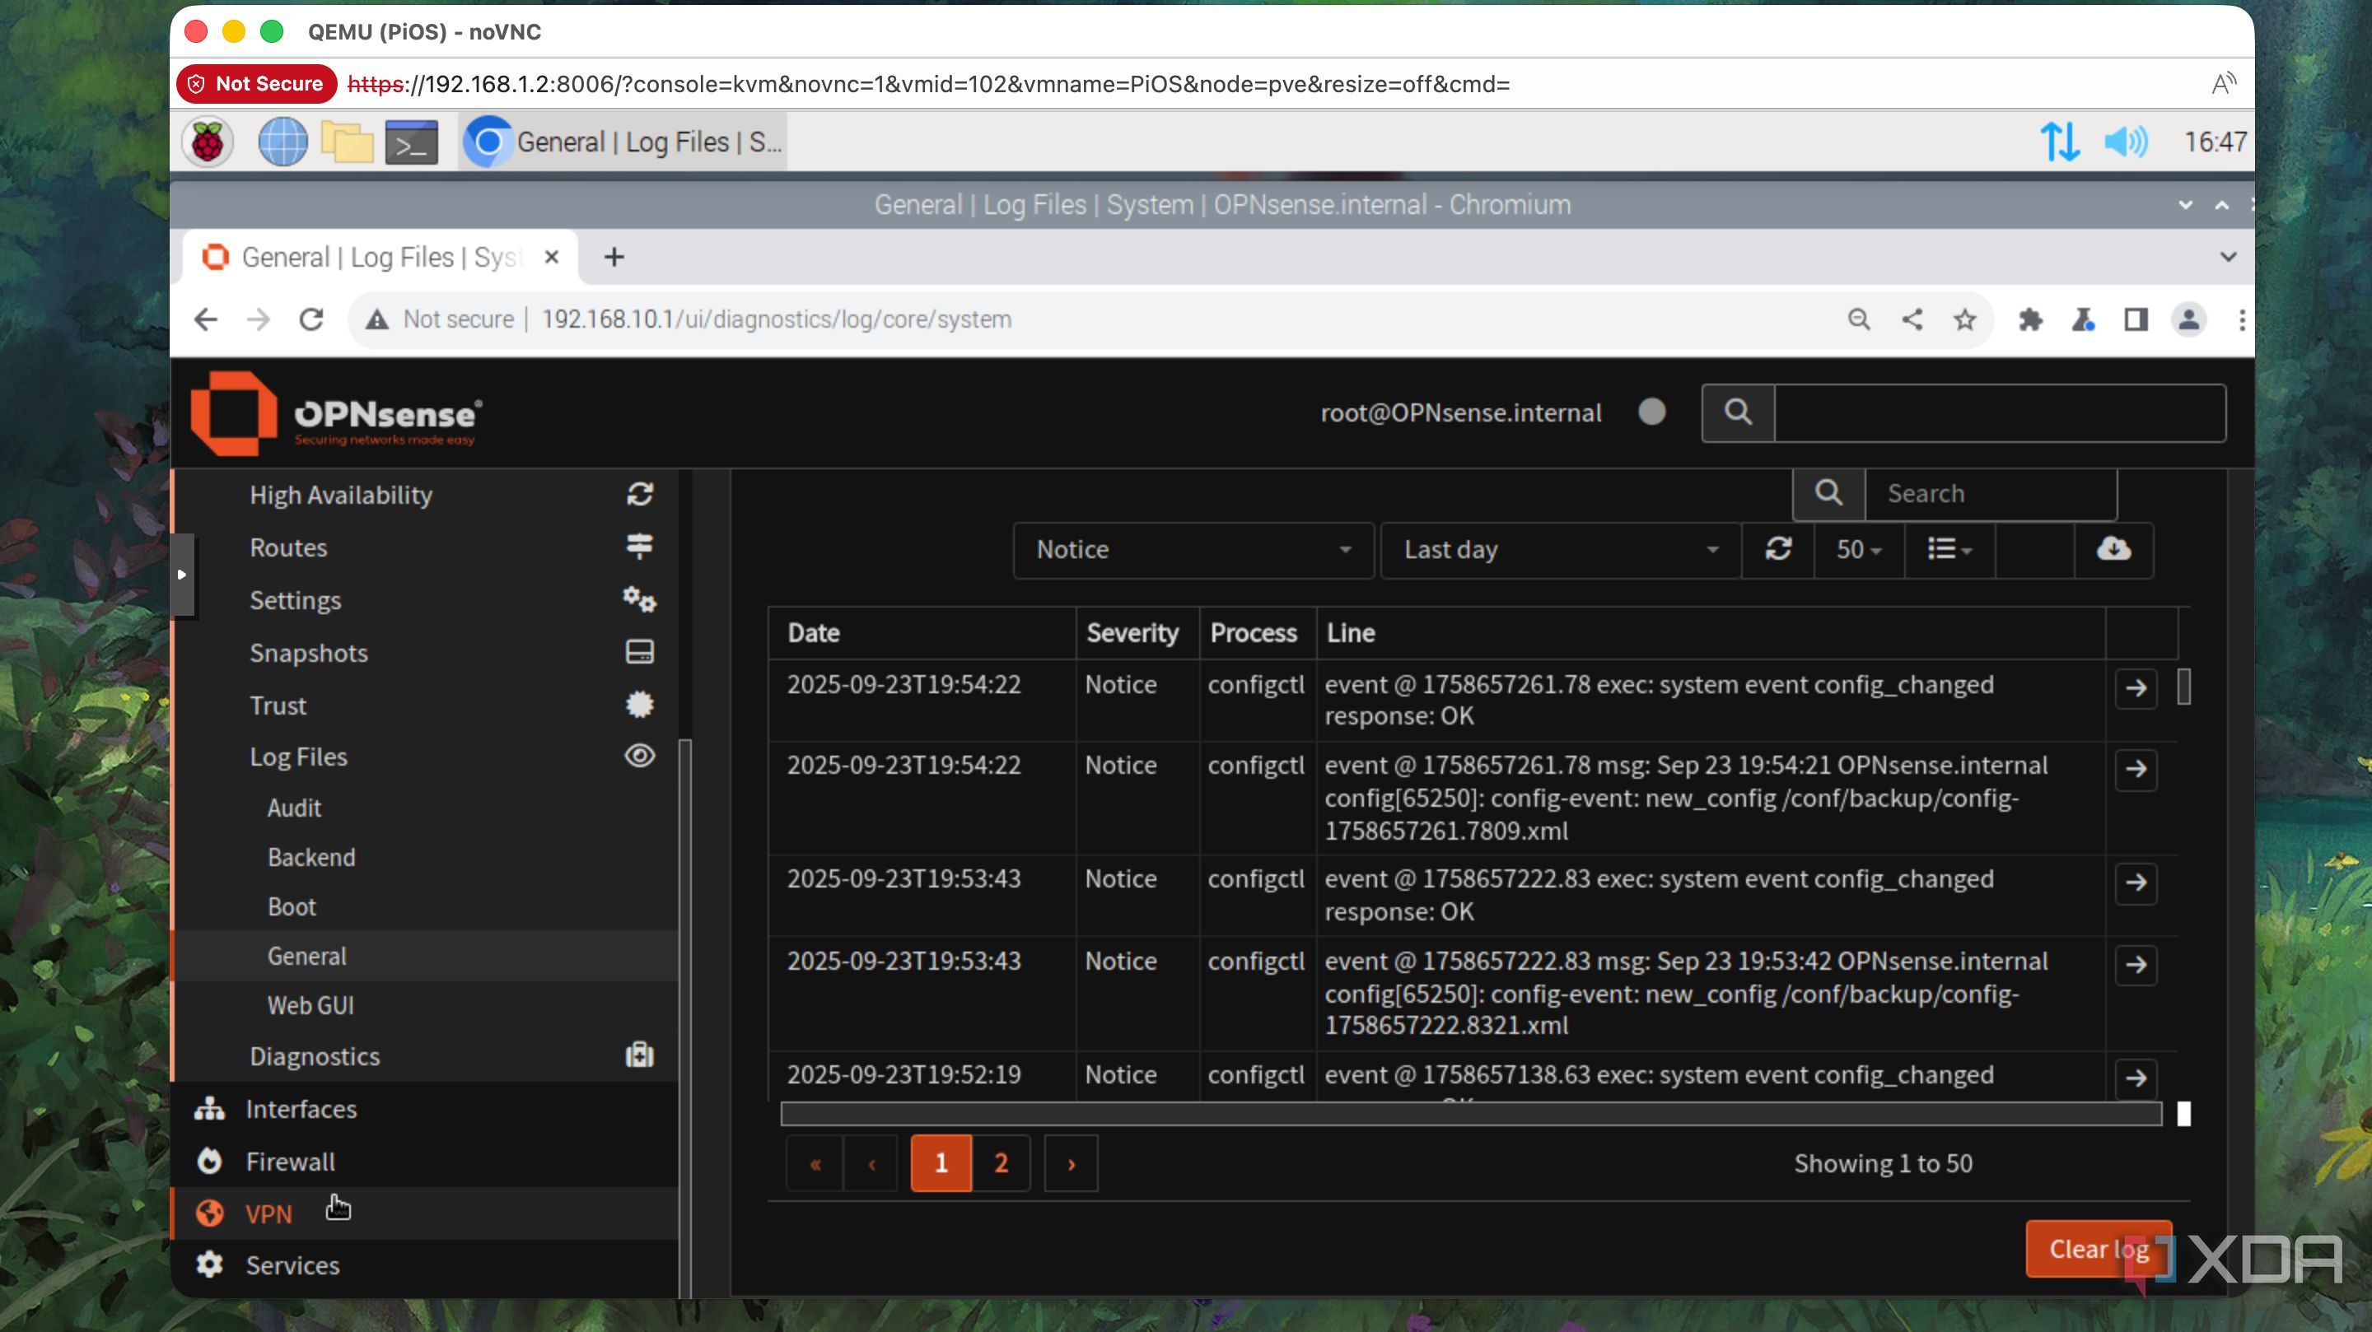Reload the Chromium page
This screenshot has height=1332, width=2372.
311,319
